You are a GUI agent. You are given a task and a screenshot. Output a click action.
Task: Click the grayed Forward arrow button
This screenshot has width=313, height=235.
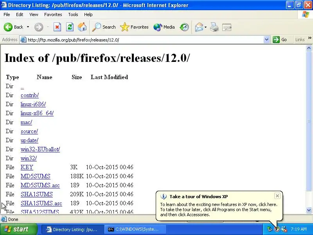pos(39,27)
